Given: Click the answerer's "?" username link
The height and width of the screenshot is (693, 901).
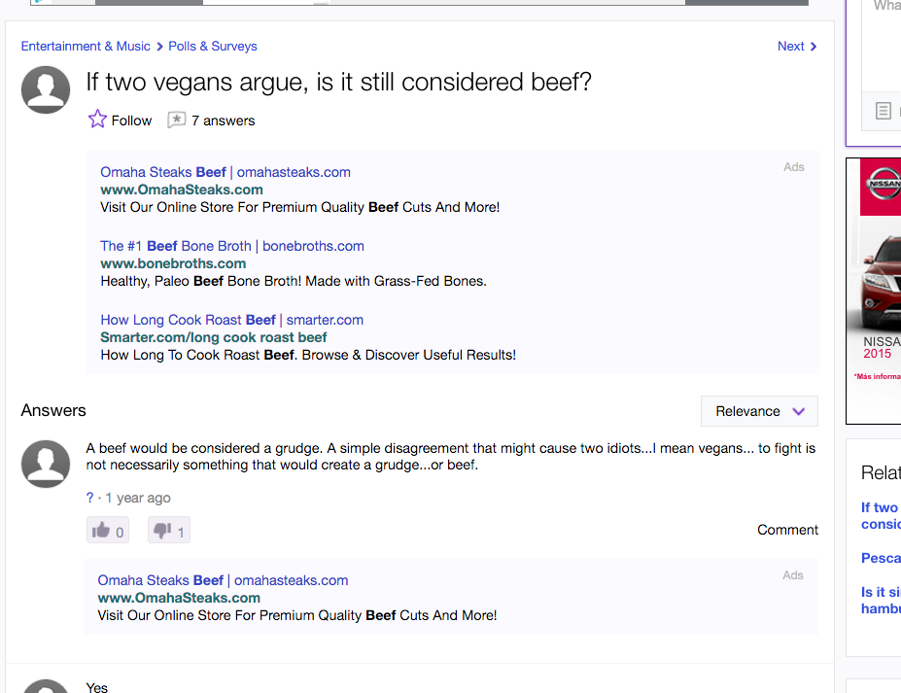Looking at the screenshot, I should (x=89, y=498).
